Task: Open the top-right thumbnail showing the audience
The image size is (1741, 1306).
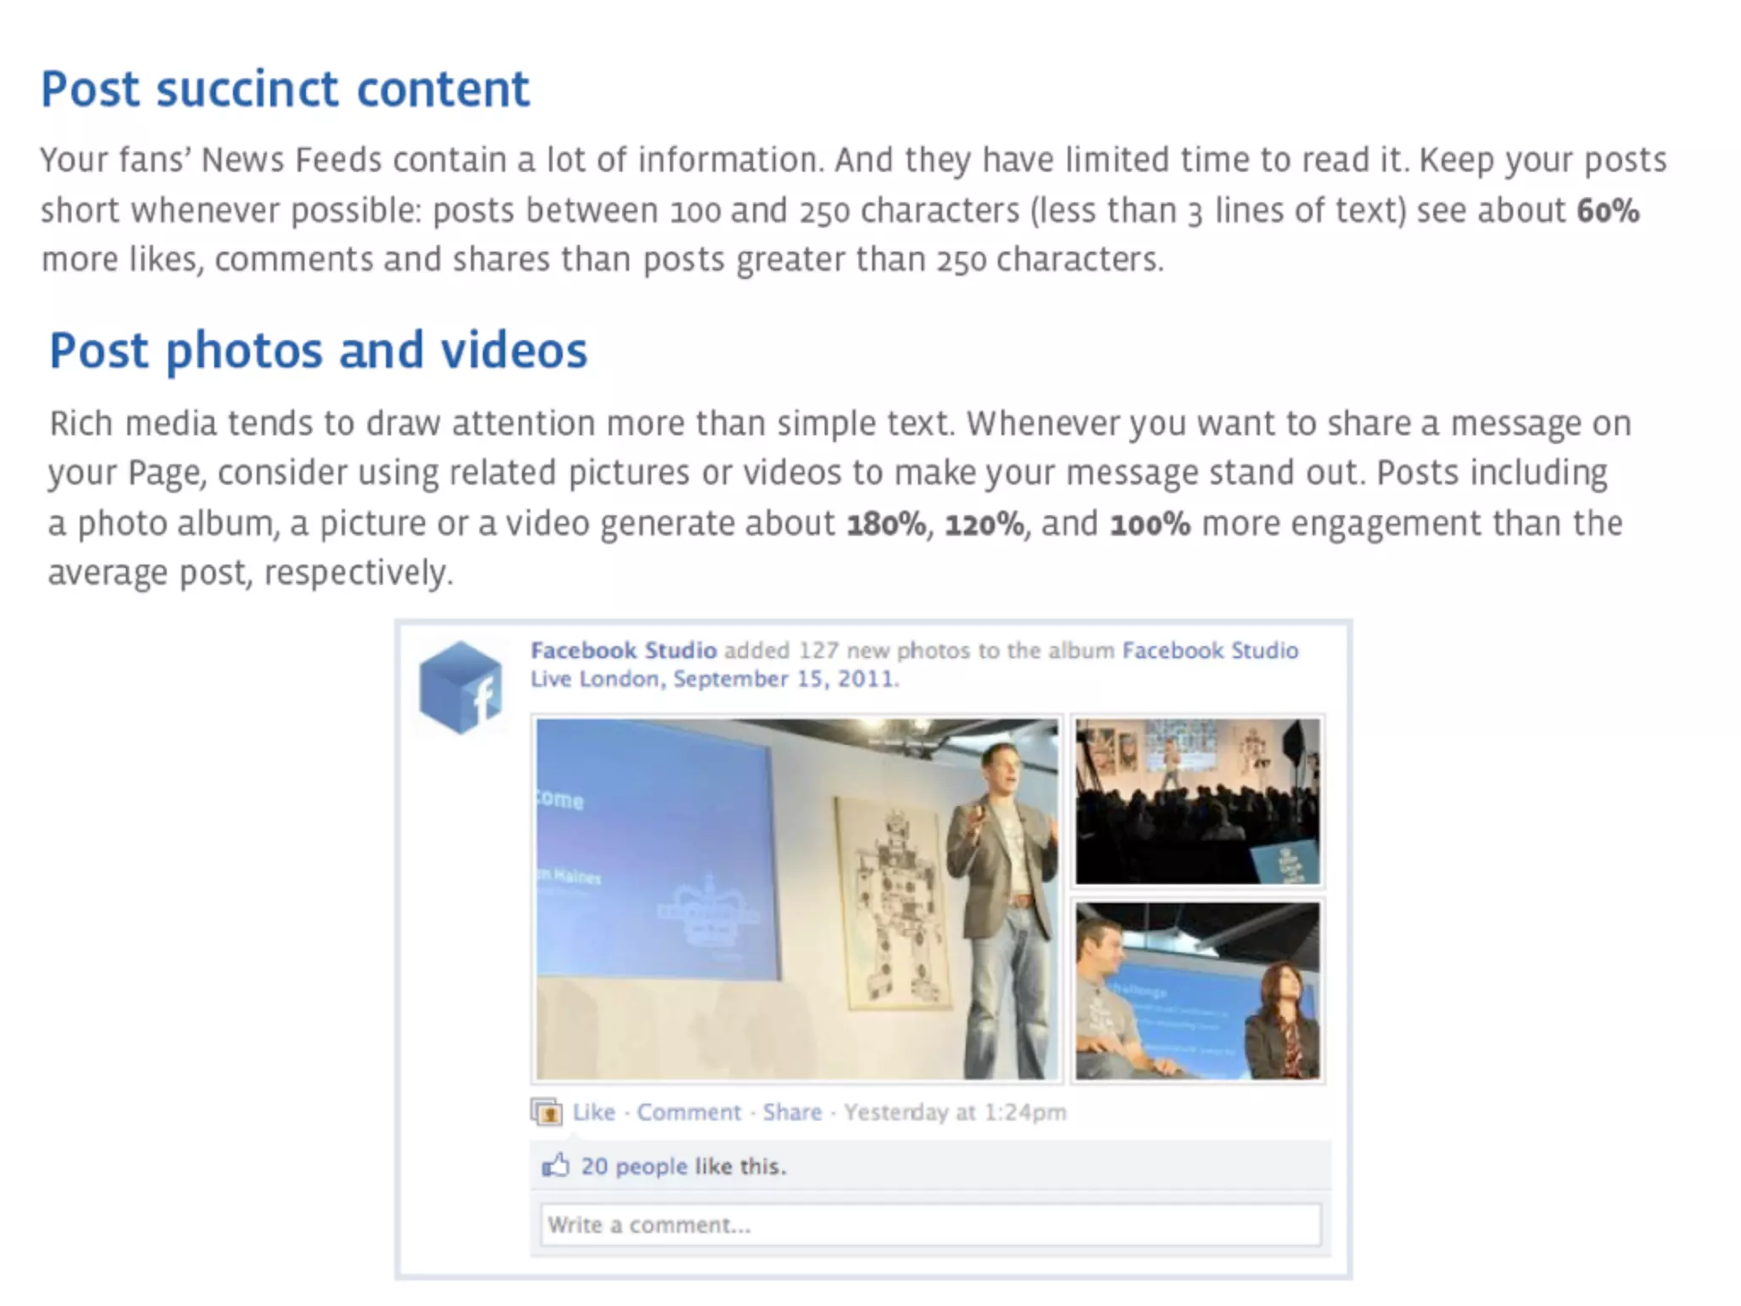Action: point(1197,801)
